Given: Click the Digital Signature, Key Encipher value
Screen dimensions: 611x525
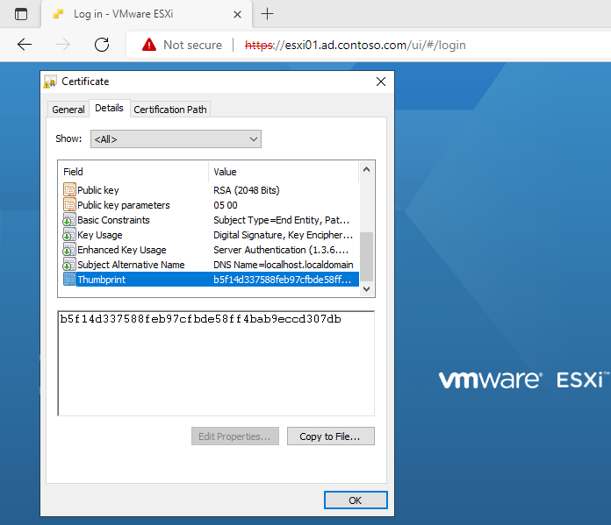Looking at the screenshot, I should [283, 235].
